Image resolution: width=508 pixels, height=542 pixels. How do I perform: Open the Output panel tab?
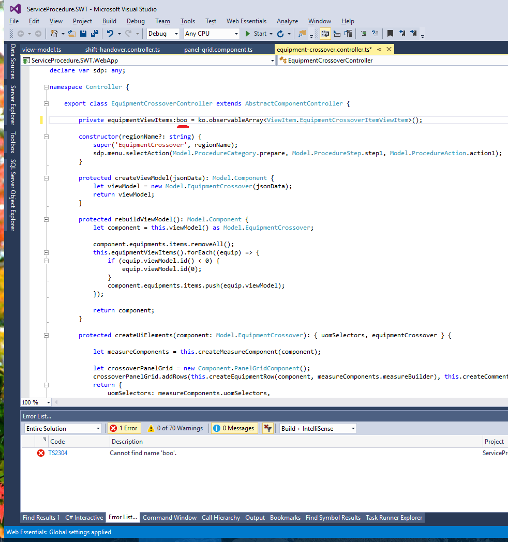point(255,518)
